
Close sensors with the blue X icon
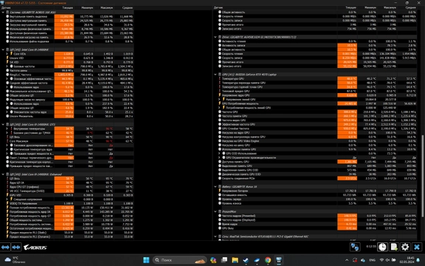(x=417, y=247)
